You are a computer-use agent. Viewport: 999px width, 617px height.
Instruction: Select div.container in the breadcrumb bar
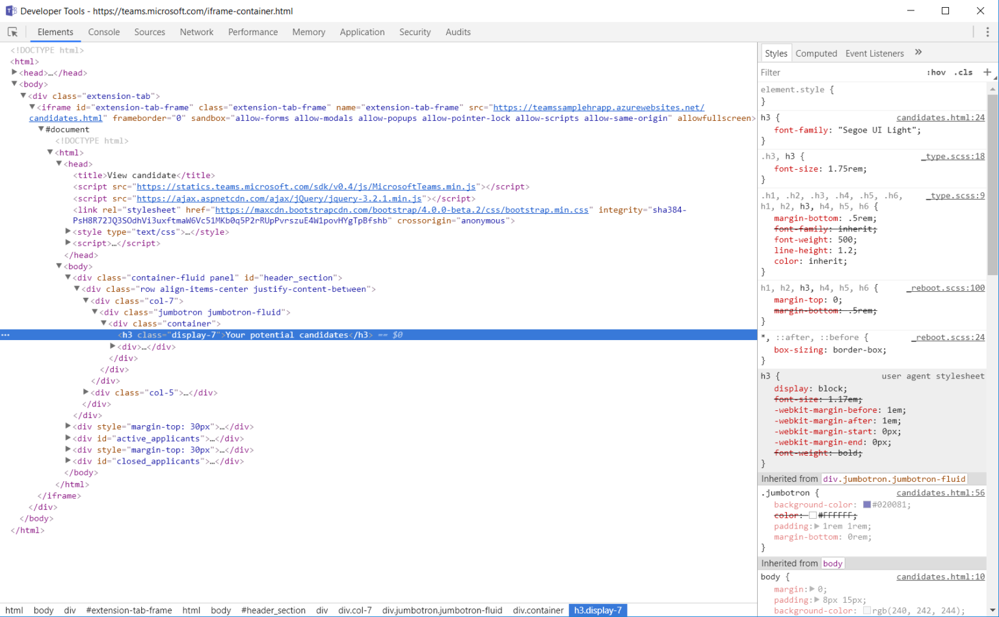[x=538, y=610]
